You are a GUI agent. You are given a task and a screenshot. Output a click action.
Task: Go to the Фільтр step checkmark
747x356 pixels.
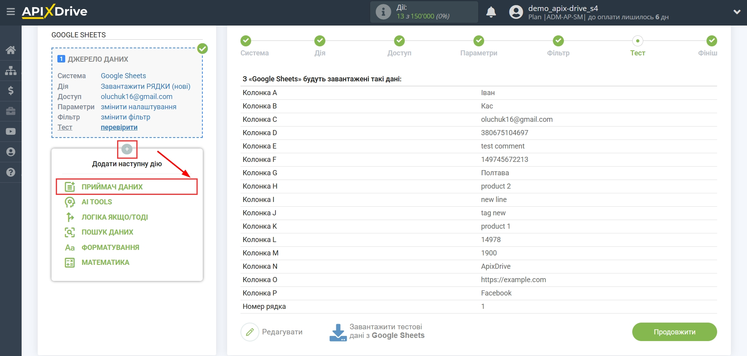pos(558,41)
